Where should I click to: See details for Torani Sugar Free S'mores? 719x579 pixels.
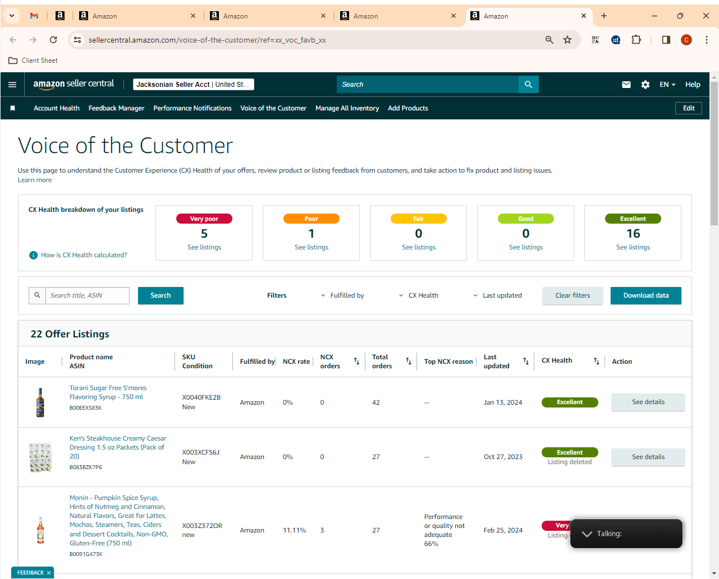(648, 402)
